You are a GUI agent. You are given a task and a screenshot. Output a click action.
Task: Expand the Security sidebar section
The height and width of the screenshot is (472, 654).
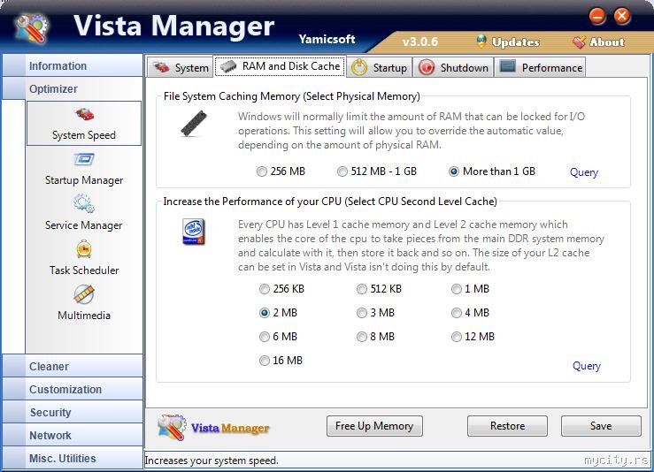click(73, 412)
